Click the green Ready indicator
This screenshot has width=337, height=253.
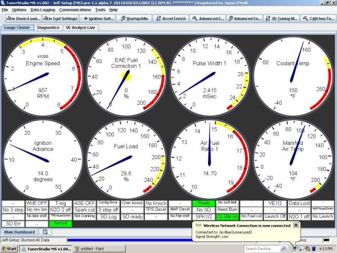pyautogui.click(x=204, y=203)
